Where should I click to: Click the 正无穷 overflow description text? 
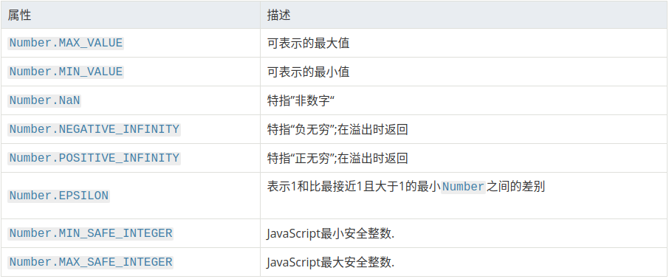[337, 158]
